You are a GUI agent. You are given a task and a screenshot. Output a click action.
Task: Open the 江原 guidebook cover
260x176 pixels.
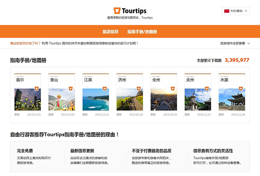pyautogui.click(x=96, y=92)
